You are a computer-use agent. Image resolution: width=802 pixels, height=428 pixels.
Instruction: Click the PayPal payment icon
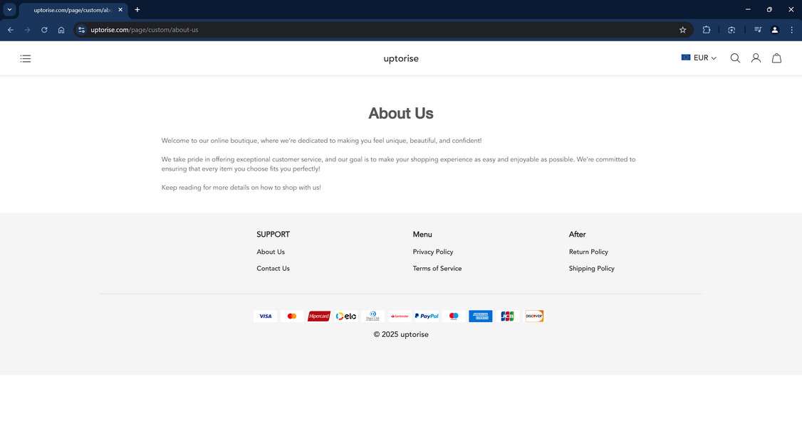[427, 316]
